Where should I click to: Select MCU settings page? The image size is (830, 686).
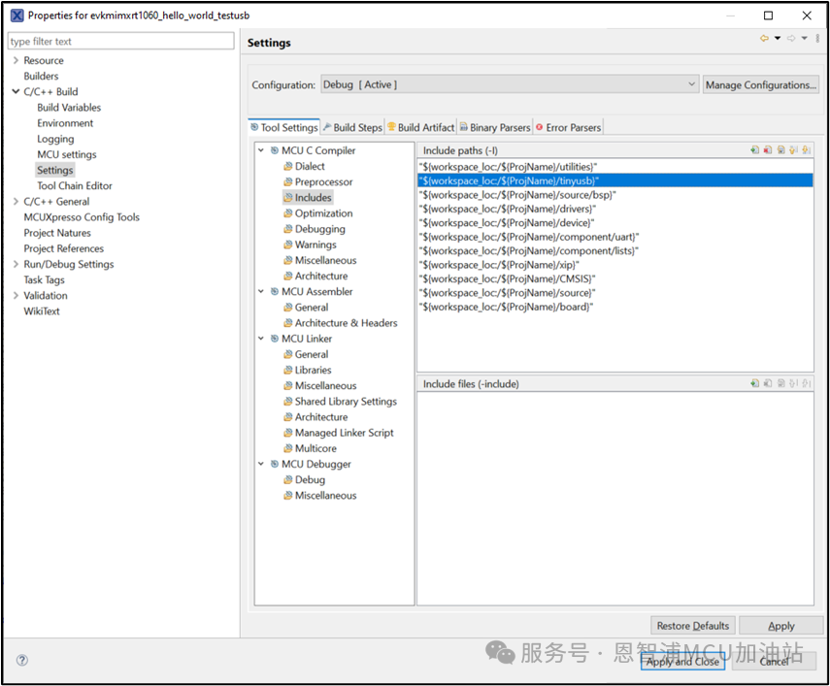(x=67, y=154)
